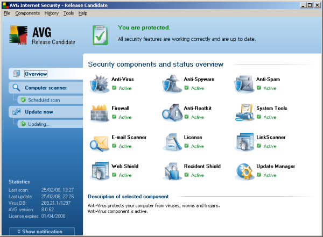Click the Computer scanner magnifier icon
The width and height of the screenshot is (323, 237).
[x=16, y=88]
